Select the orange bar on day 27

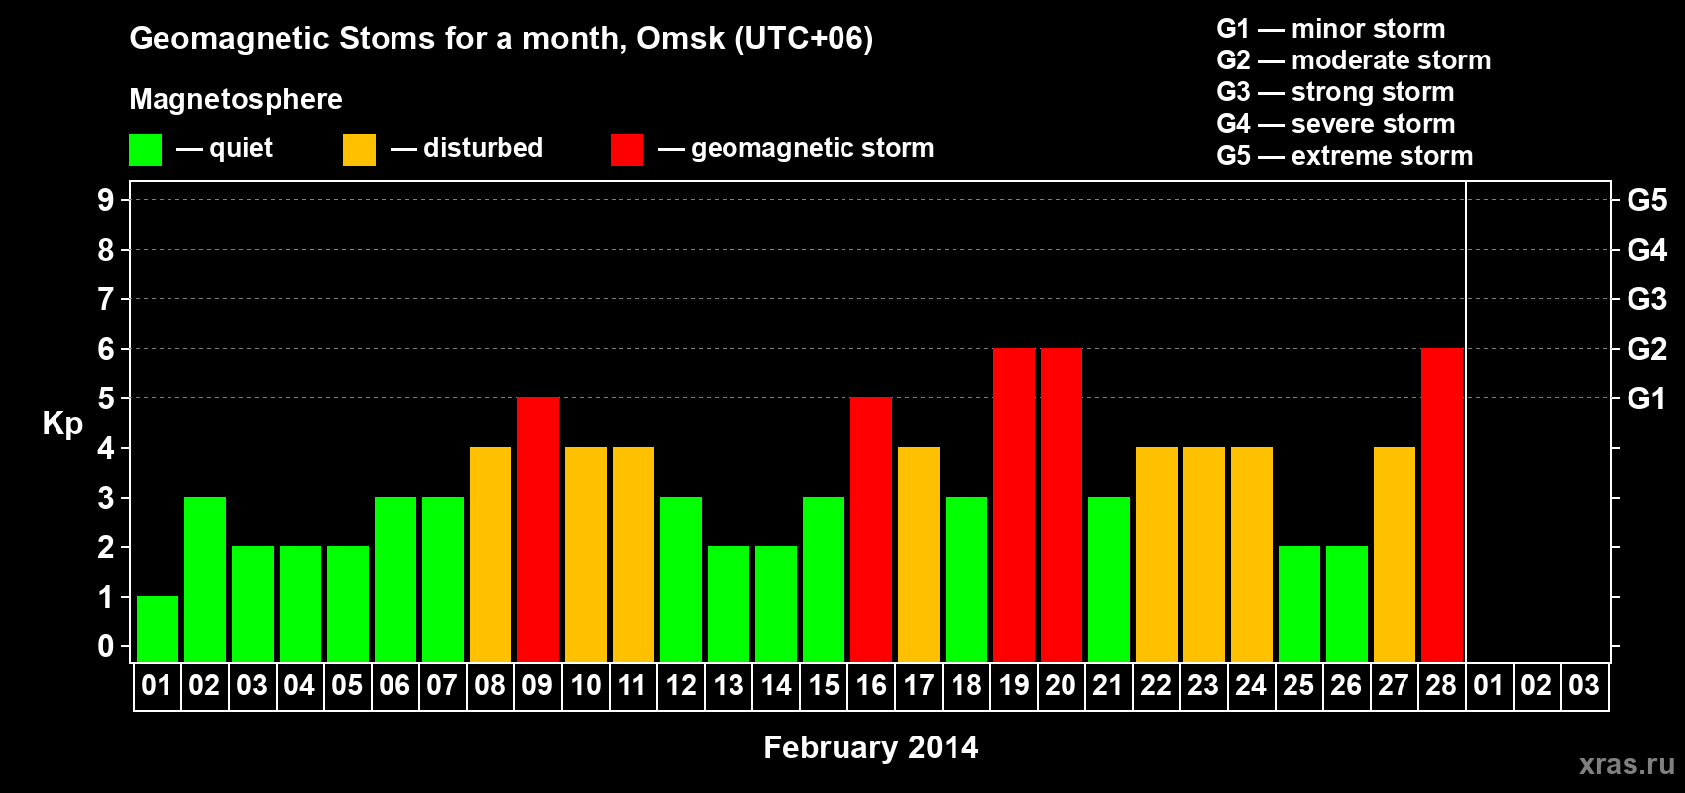tap(1395, 555)
